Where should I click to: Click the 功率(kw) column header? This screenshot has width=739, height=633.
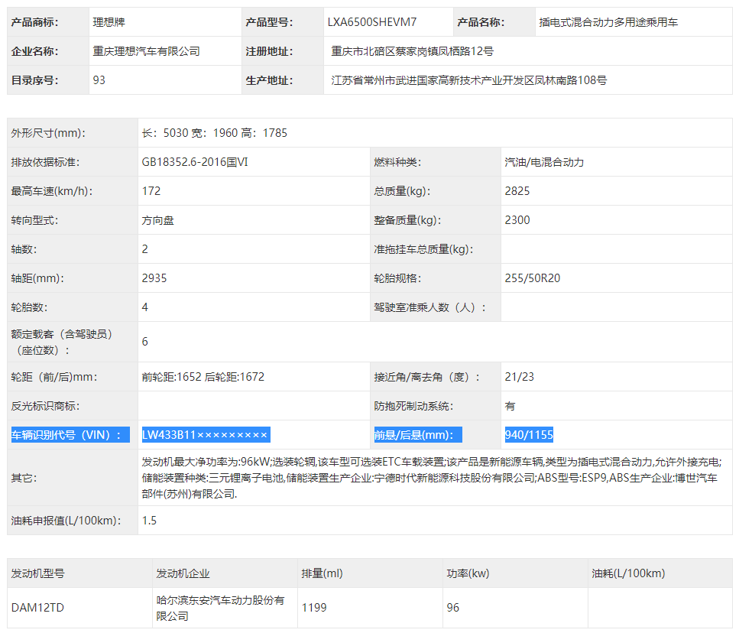(468, 573)
